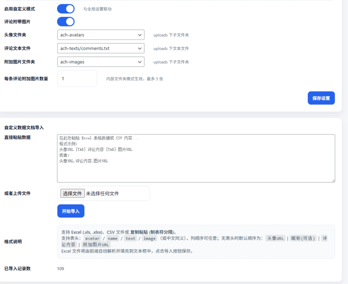Expand the 评论文本文件 dropdown
The image size is (348, 284).
[x=100, y=48]
